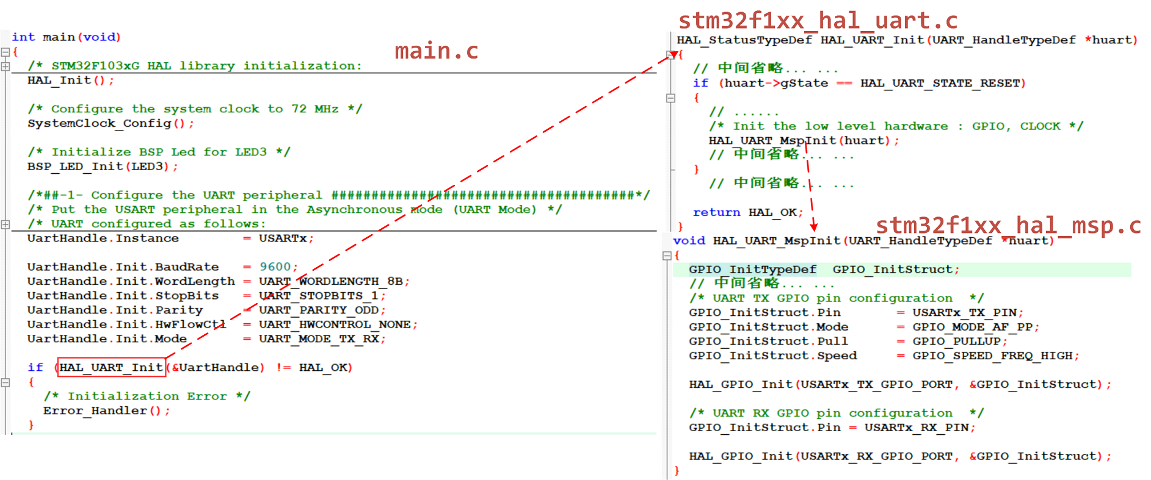Viewport: 1151px width, 480px height.
Task: Click the 'return HAL_OK' statement
Action: [x=747, y=212]
